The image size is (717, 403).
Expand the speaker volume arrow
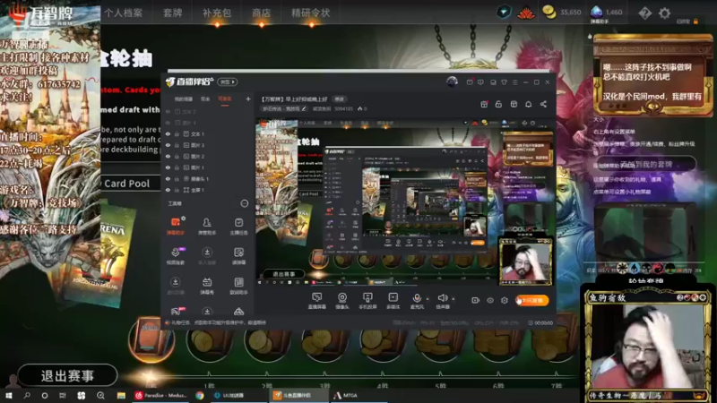coord(454,299)
